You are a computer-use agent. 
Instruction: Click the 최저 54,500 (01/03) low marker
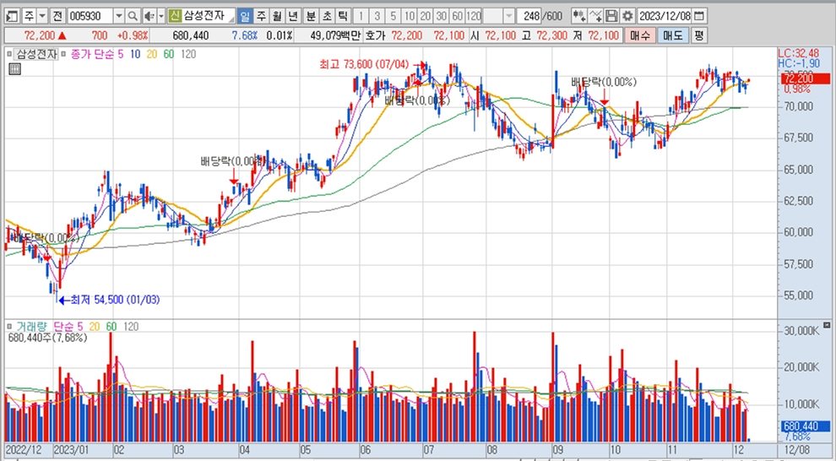tap(115, 300)
